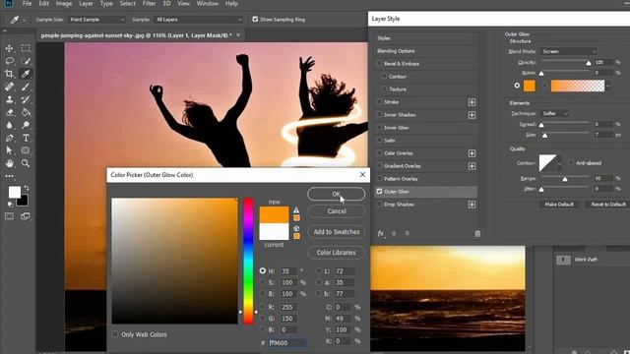Open eyedropper tool preset dropdown arrow
Screen dimensions: 630x354
coord(24,20)
